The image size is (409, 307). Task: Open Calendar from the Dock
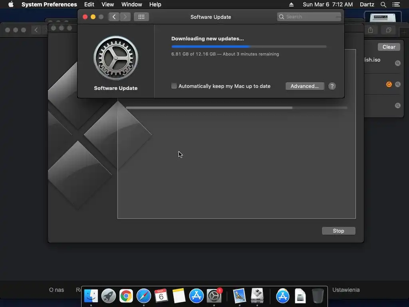coord(161,296)
